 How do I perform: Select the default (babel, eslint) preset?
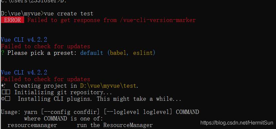click(118, 53)
